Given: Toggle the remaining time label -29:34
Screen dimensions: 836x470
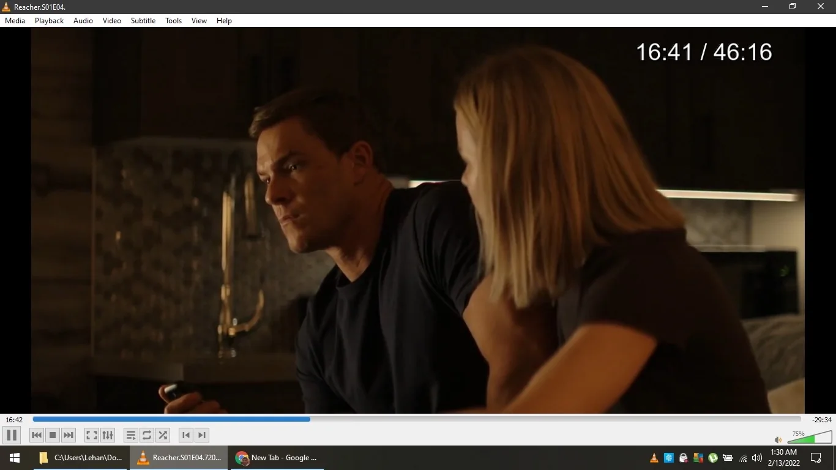Looking at the screenshot, I should click(x=822, y=420).
